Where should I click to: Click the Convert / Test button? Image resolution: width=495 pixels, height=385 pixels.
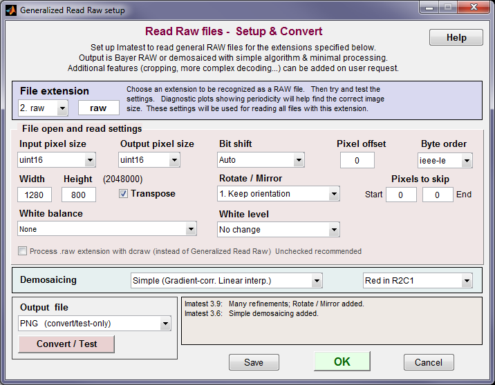point(66,344)
